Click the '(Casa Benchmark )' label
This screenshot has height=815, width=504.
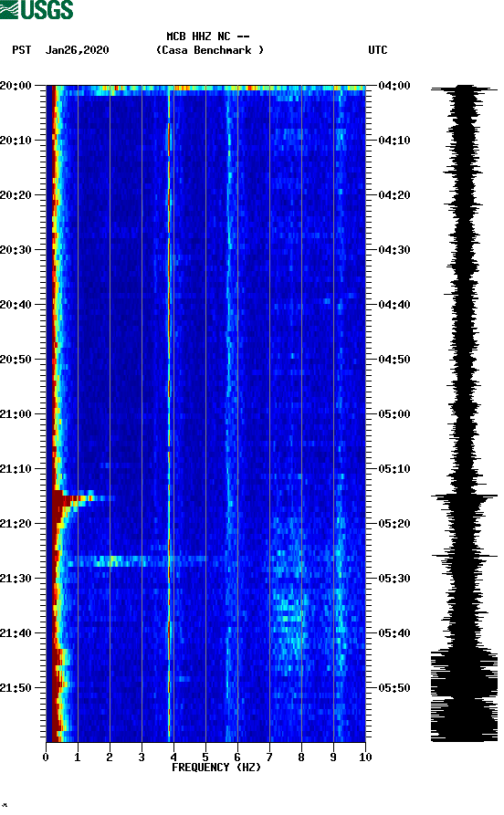[210, 50]
